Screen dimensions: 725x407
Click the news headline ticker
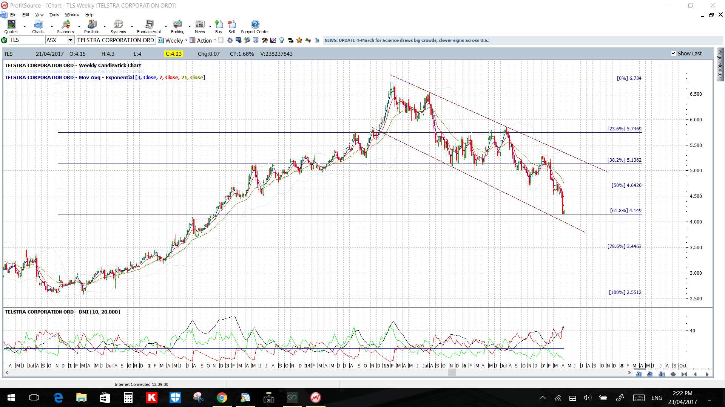(407, 40)
